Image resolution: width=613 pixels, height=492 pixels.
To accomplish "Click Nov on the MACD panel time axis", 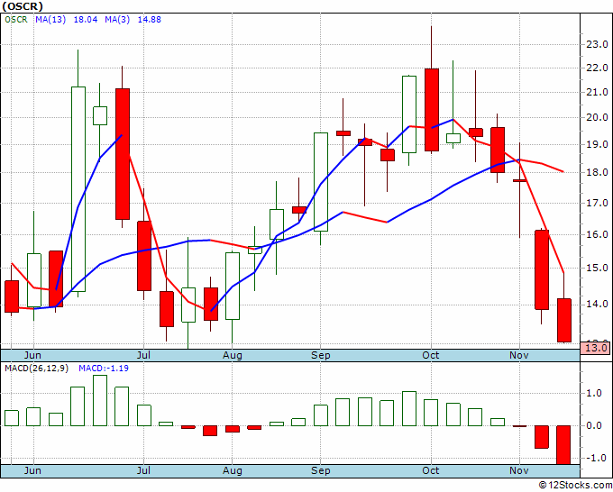I will (x=519, y=470).
